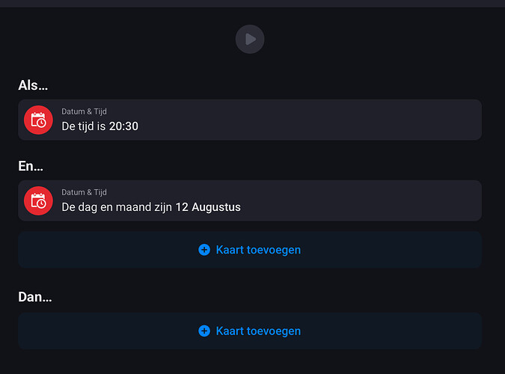Screen dimensions: 505x374
Task: Click the dark top bar above the play button
Action: pyautogui.click(x=252, y=3)
